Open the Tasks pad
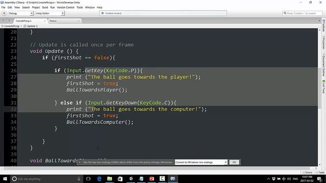 coord(320,172)
